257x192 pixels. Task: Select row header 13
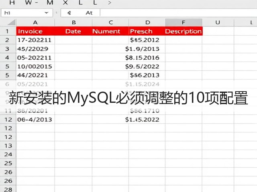tap(8, 146)
